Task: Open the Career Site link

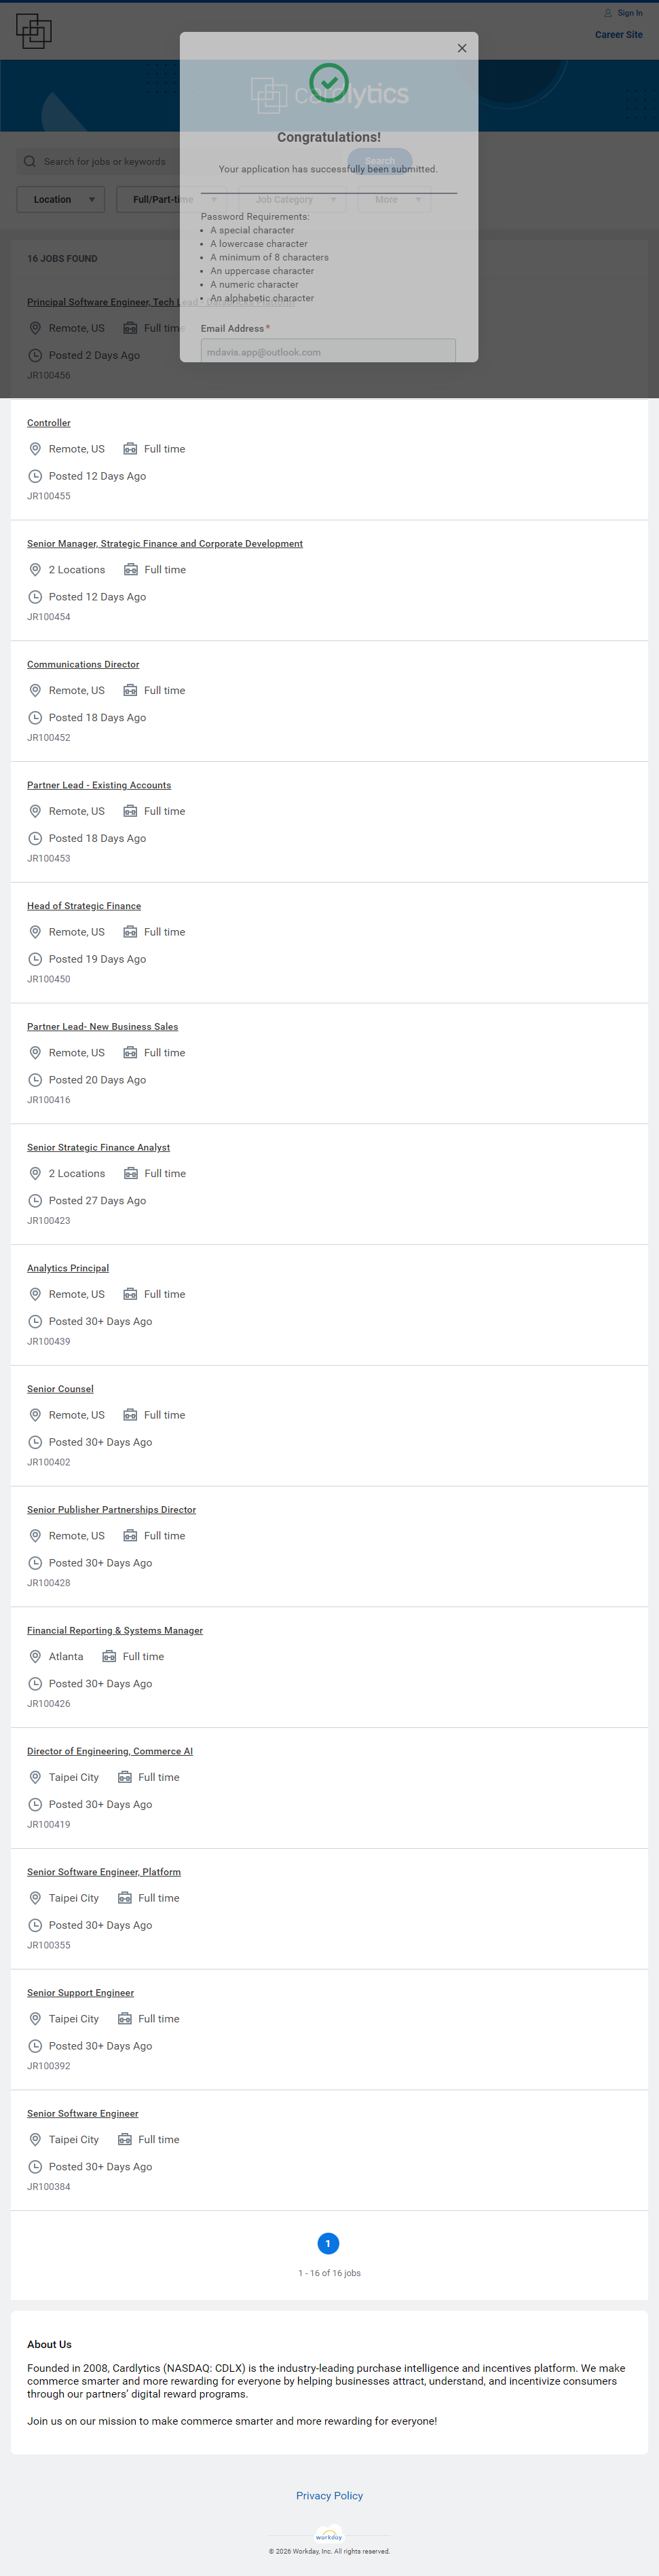Action: [x=618, y=35]
